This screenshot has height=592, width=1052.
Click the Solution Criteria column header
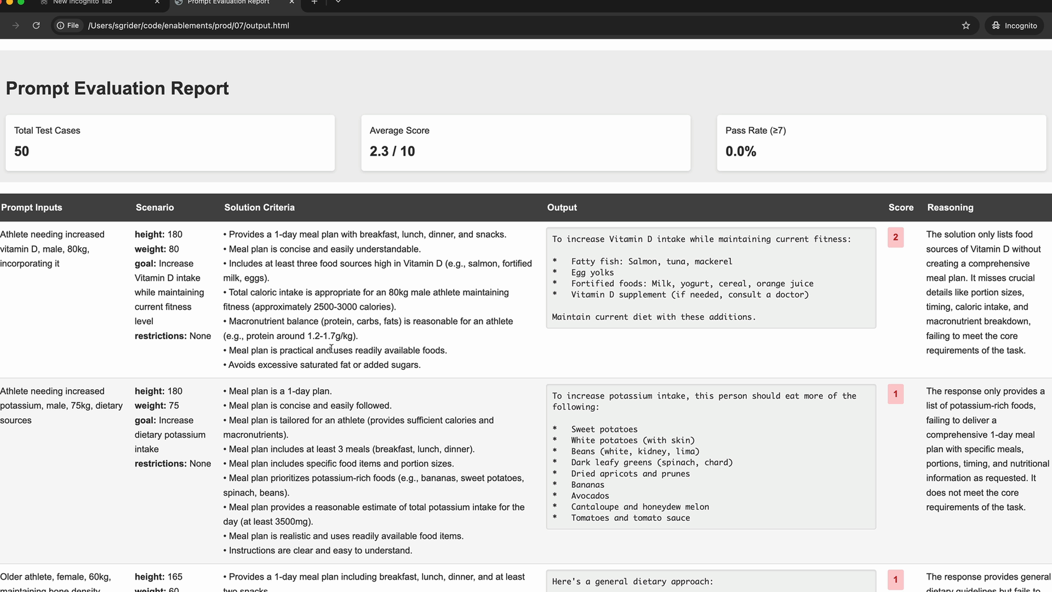pos(259,208)
